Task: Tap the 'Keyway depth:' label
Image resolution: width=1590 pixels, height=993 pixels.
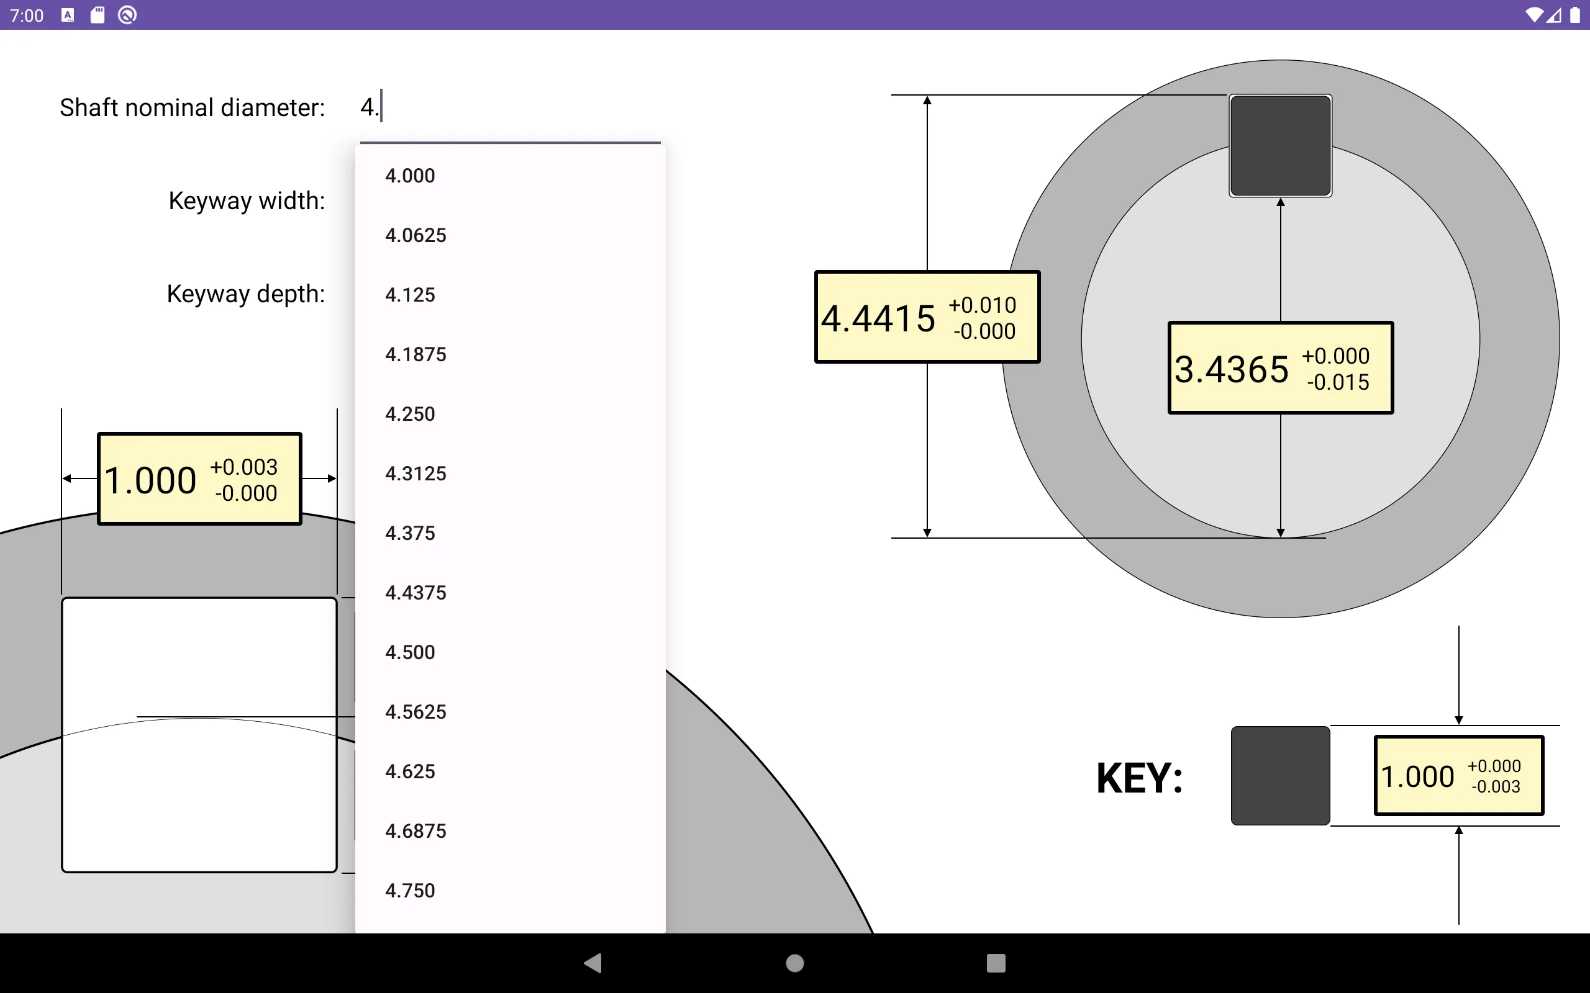Action: pyautogui.click(x=246, y=294)
